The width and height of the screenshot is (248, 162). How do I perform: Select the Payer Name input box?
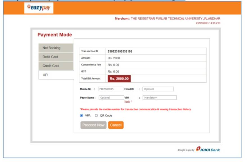(x=111, y=97)
